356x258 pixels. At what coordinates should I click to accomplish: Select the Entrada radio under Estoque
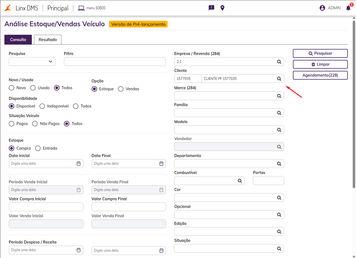pos(38,148)
